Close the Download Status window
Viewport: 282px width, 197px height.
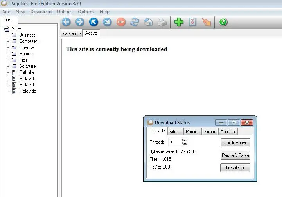[247, 123]
